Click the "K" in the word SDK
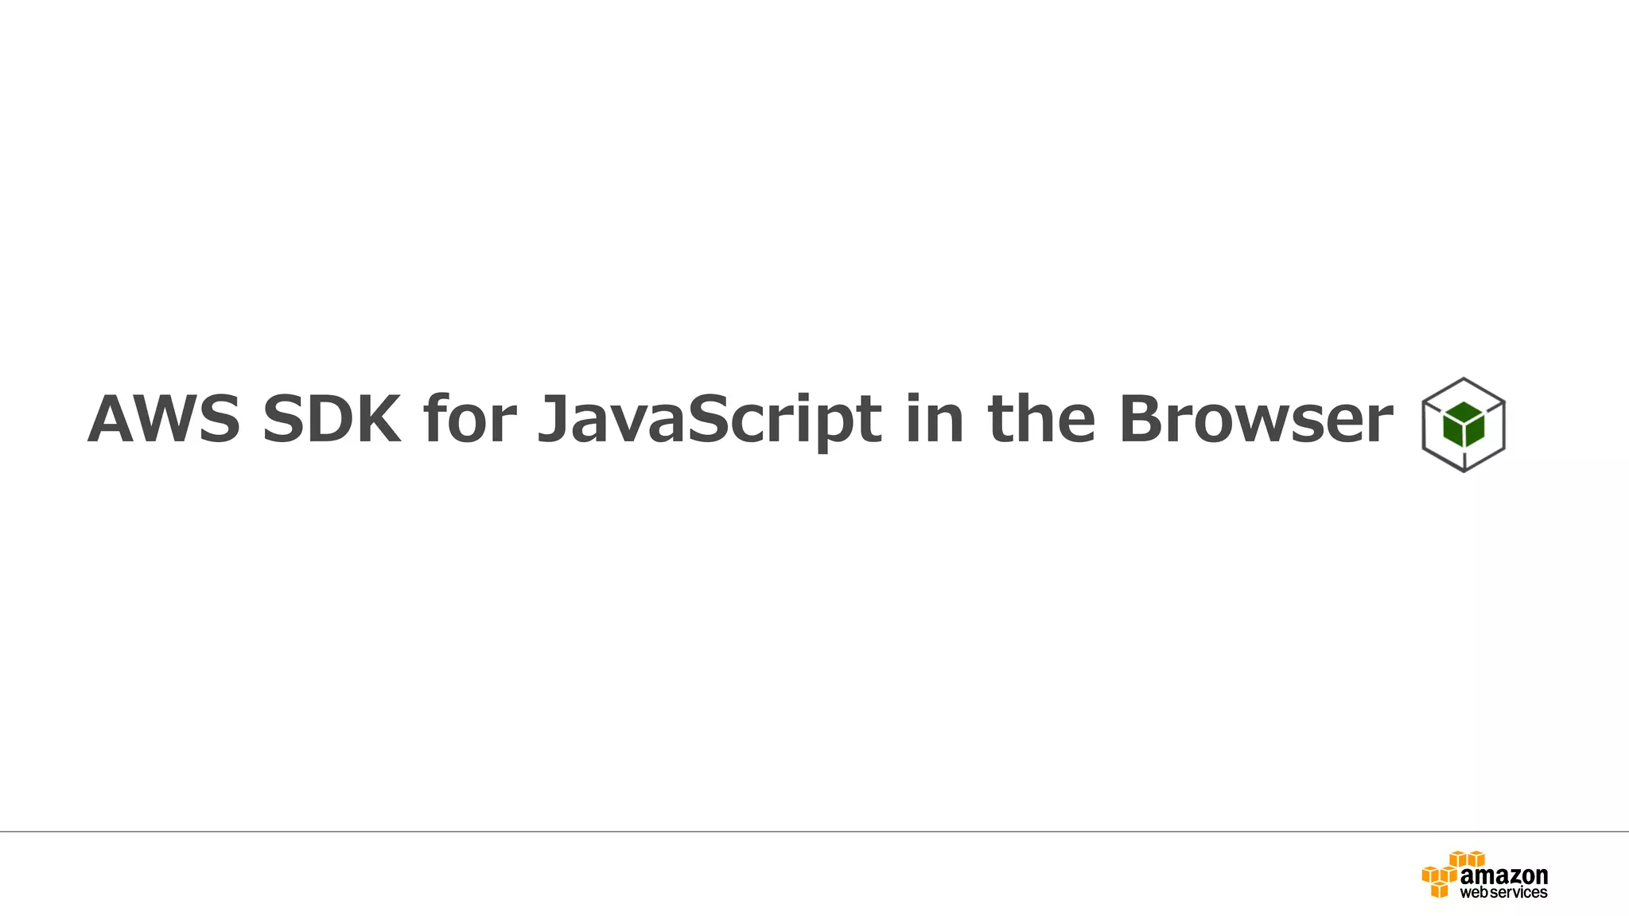The height and width of the screenshot is (916, 1629). pos(375,419)
